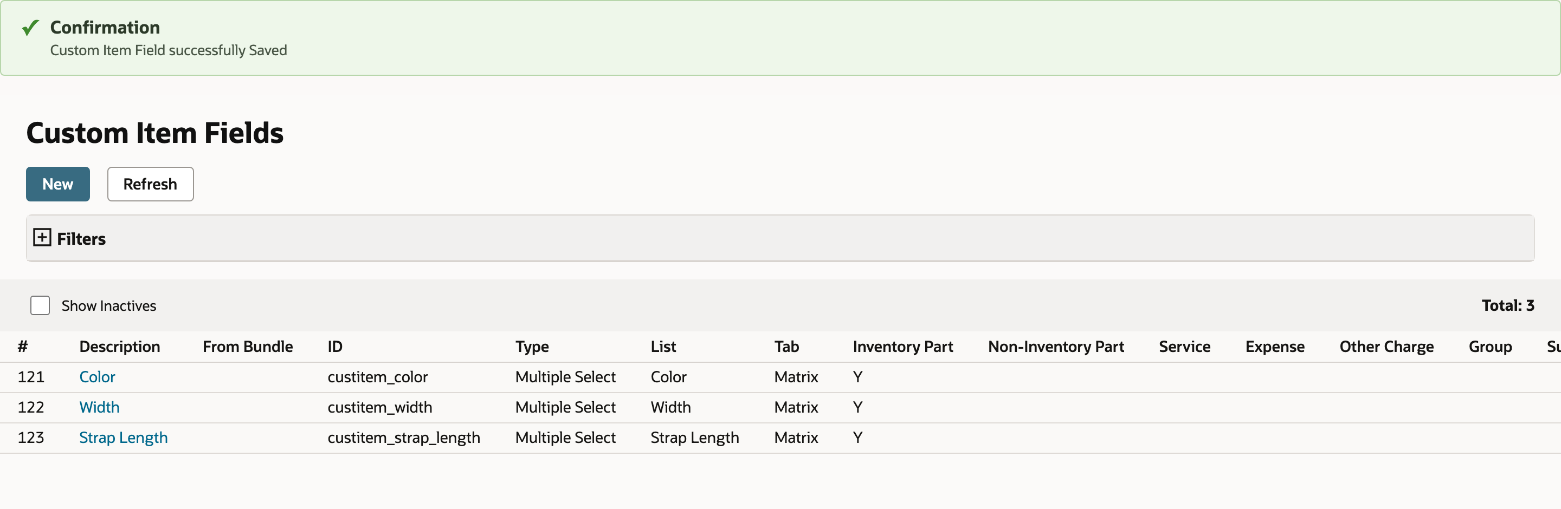Expand the Filters section plus icon

pyautogui.click(x=42, y=237)
